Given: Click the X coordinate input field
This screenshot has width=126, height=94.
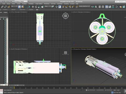Looking at the screenshot, I should [x=92, y=90].
